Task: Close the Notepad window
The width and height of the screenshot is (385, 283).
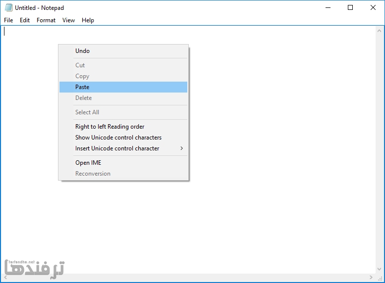Action: [373, 7]
